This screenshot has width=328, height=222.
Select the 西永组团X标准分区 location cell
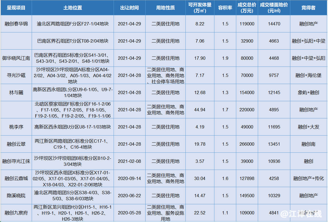pos(73,178)
